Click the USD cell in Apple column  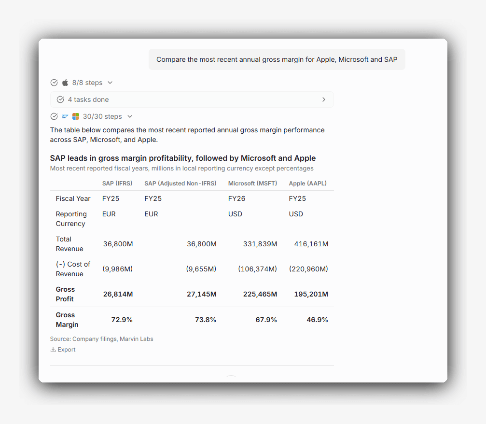pos(296,214)
